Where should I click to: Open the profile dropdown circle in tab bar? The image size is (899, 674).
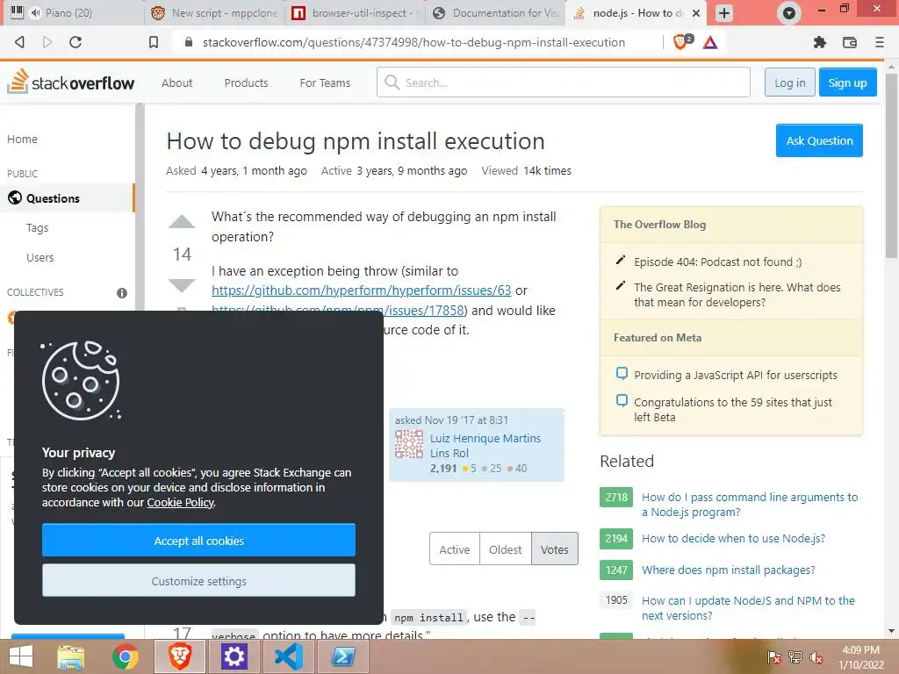point(789,12)
